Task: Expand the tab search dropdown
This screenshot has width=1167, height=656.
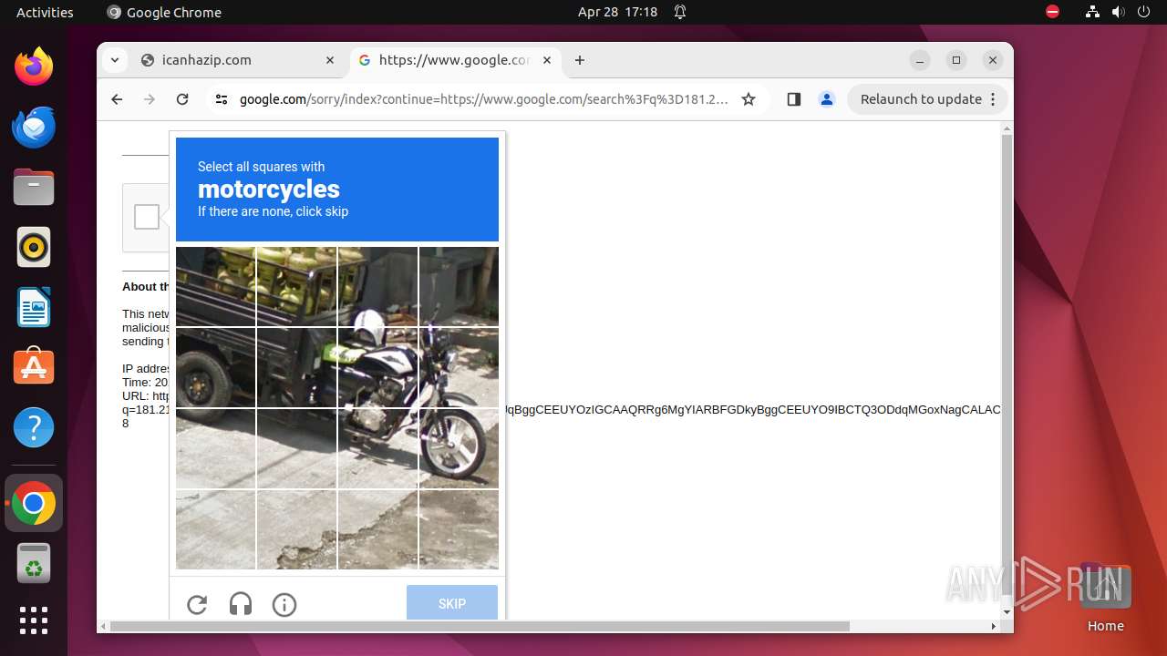Action: (115, 60)
